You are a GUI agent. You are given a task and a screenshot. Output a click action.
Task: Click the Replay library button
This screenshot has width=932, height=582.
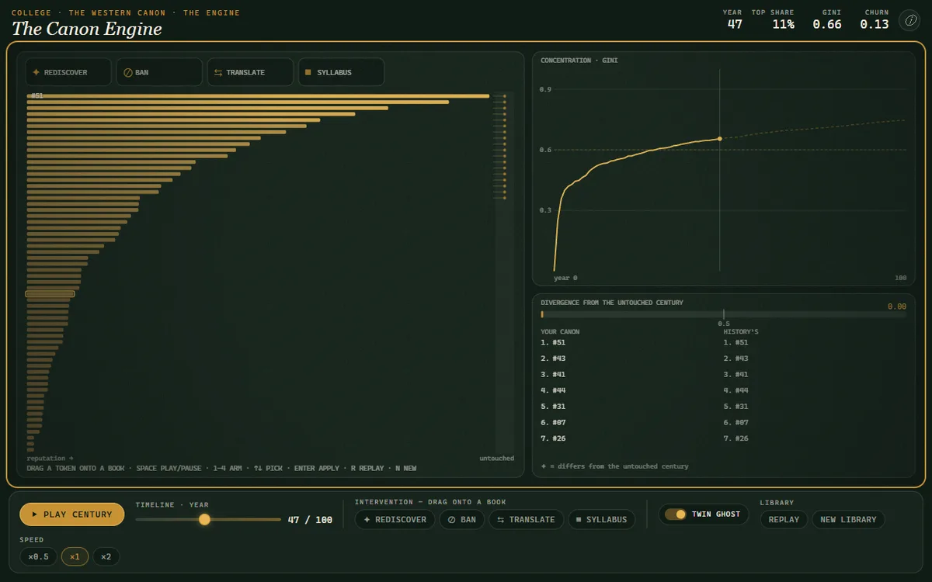[784, 519]
